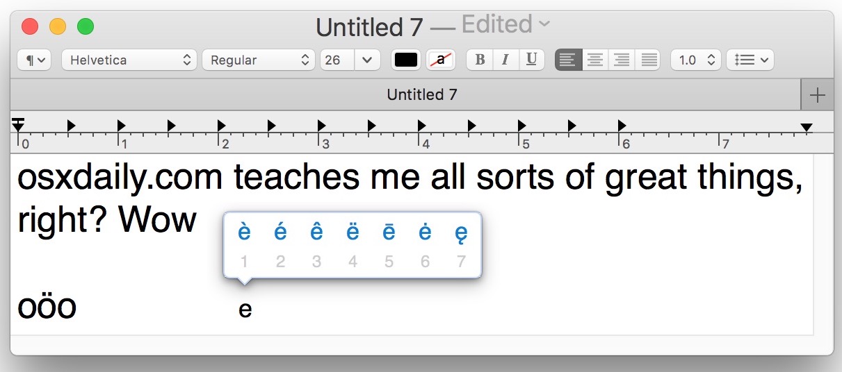Click the tab stop at the 6 inch mark
Screen dimensions: 842x372
[x=622, y=126]
